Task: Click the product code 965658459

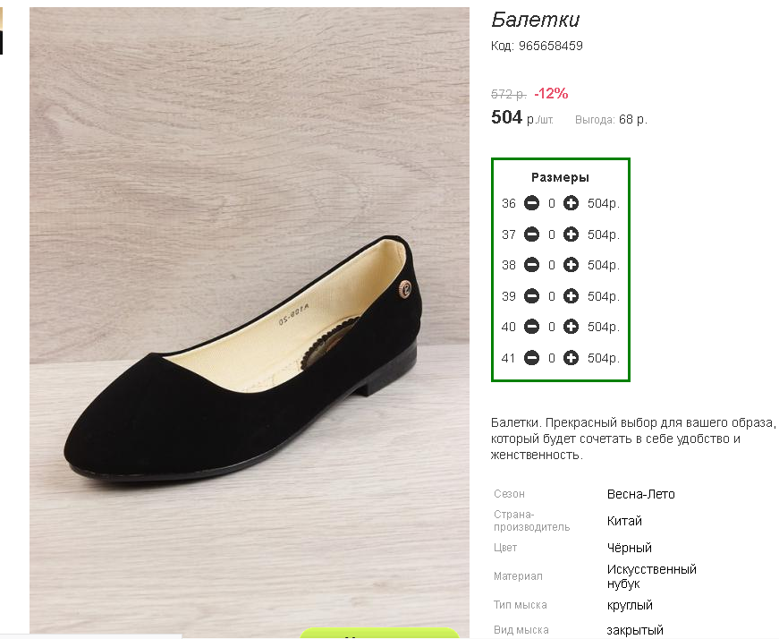Action: (x=550, y=46)
